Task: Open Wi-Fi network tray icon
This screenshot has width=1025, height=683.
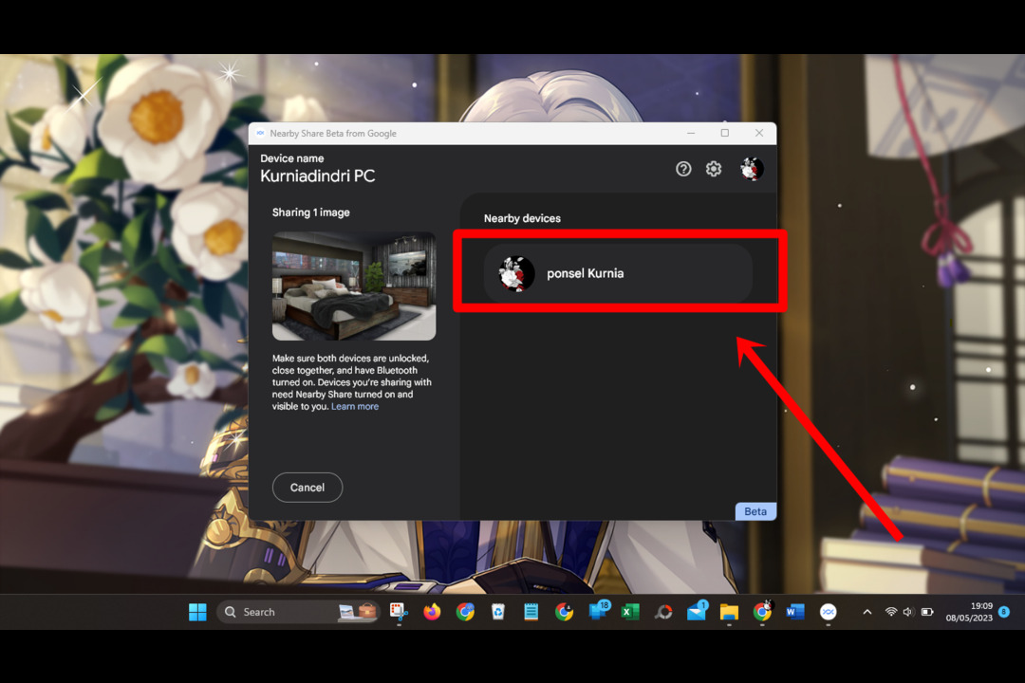Action: pyautogui.click(x=890, y=612)
